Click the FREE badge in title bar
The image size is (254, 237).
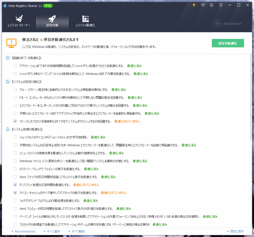pyautogui.click(x=48, y=6)
